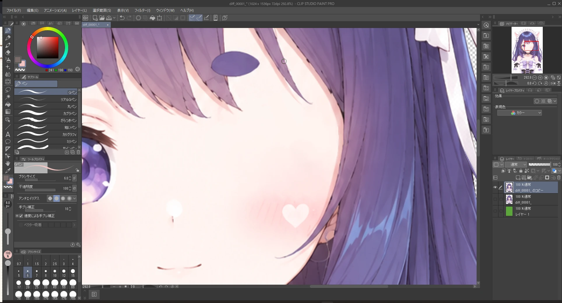Screen dimensions: 562x303
Task: Click the Delete sub tool trash icon
Action: point(78,152)
